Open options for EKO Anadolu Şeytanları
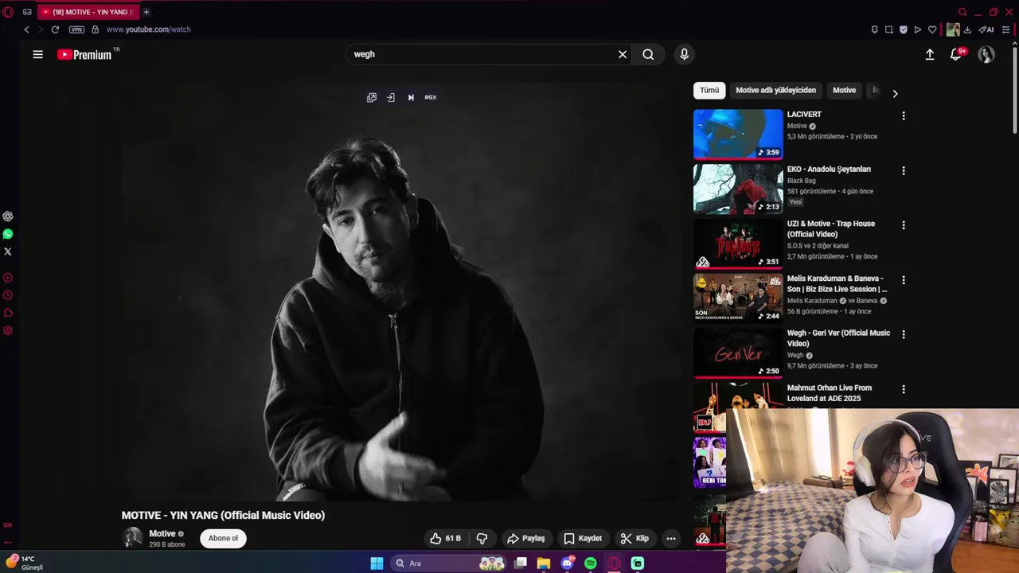 pyautogui.click(x=904, y=171)
